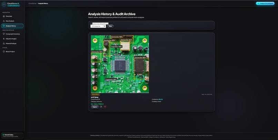Click the search magnifier icon
Viewport: 278px width, 140px height.
(91, 23)
